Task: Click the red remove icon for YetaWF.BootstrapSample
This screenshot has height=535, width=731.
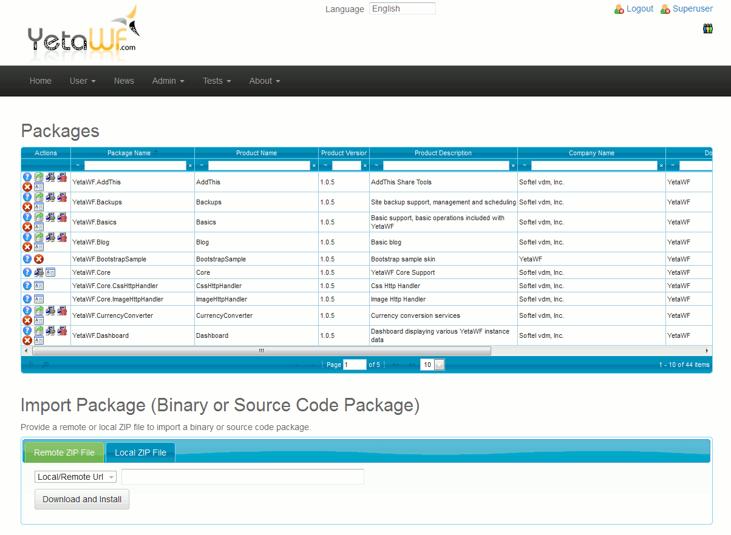Action: (x=39, y=259)
